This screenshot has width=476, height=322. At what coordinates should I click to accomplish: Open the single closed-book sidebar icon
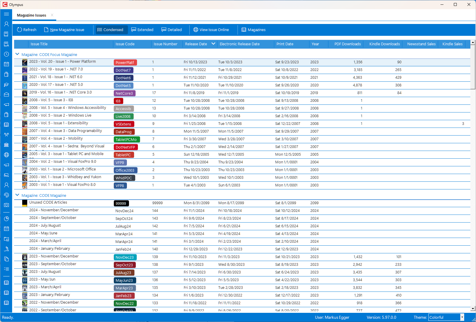coord(6,34)
